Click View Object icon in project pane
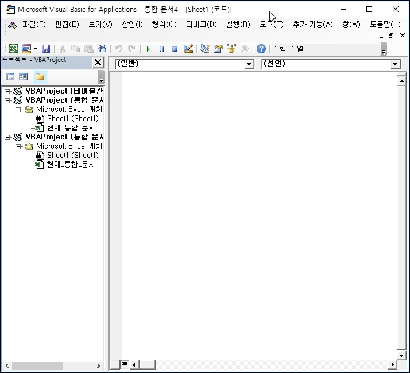This screenshot has height=373, width=410. pos(24,77)
